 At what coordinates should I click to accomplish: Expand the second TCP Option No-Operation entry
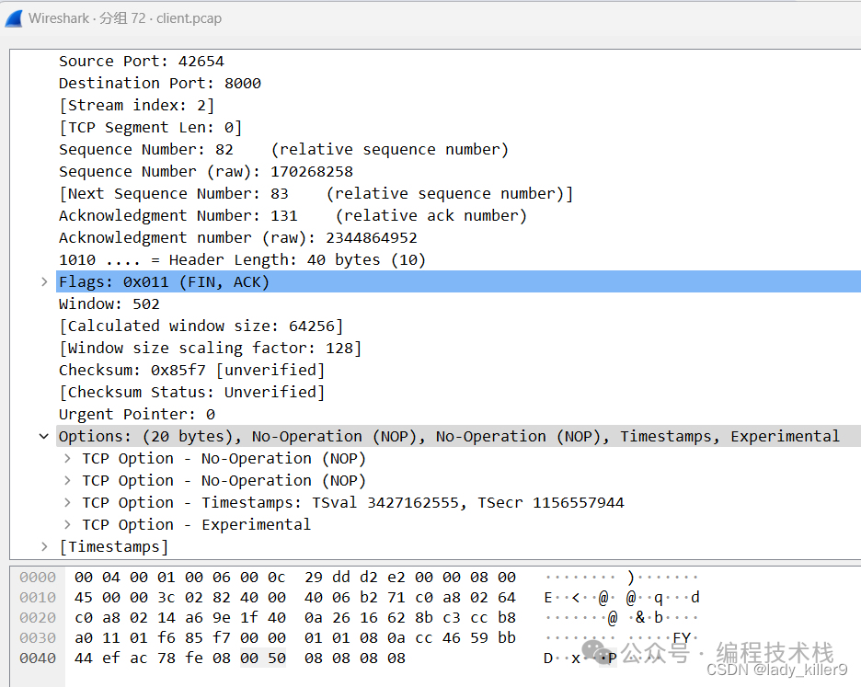coord(67,480)
